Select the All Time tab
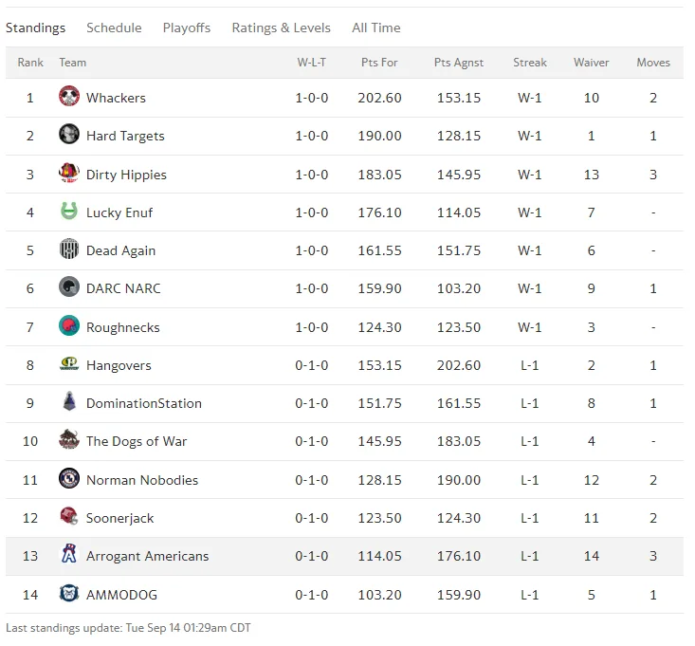 pyautogui.click(x=375, y=28)
